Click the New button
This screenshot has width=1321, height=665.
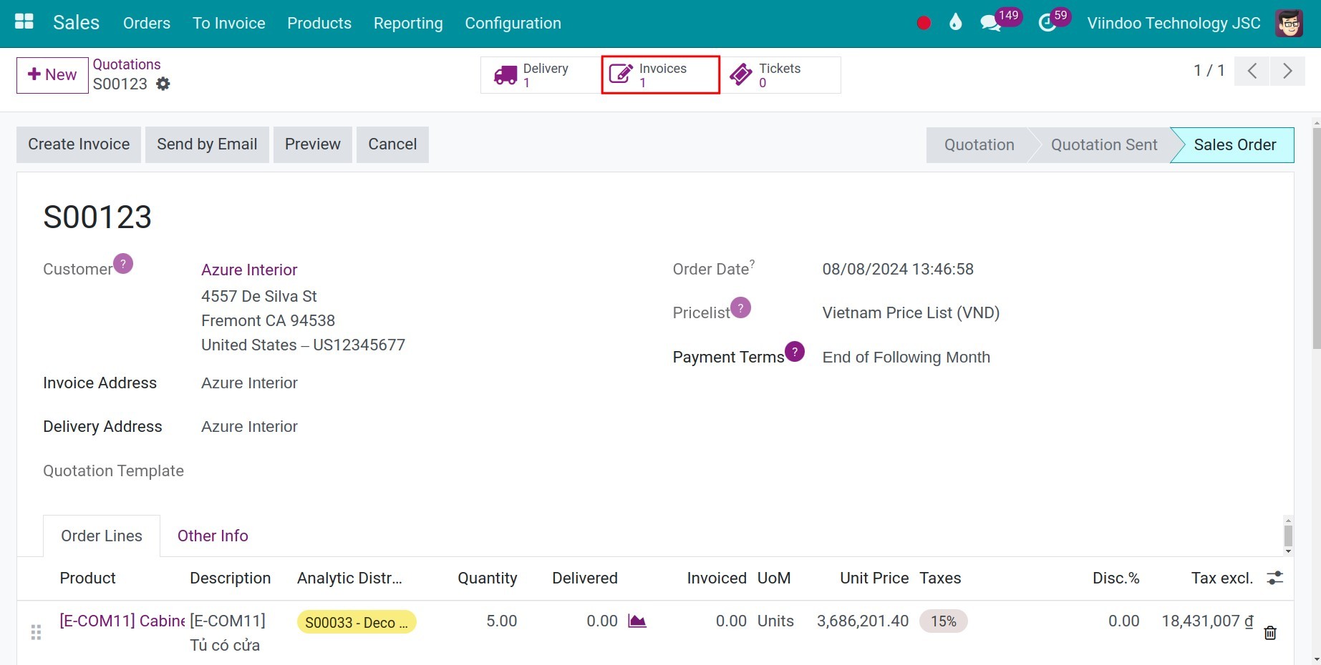(52, 75)
